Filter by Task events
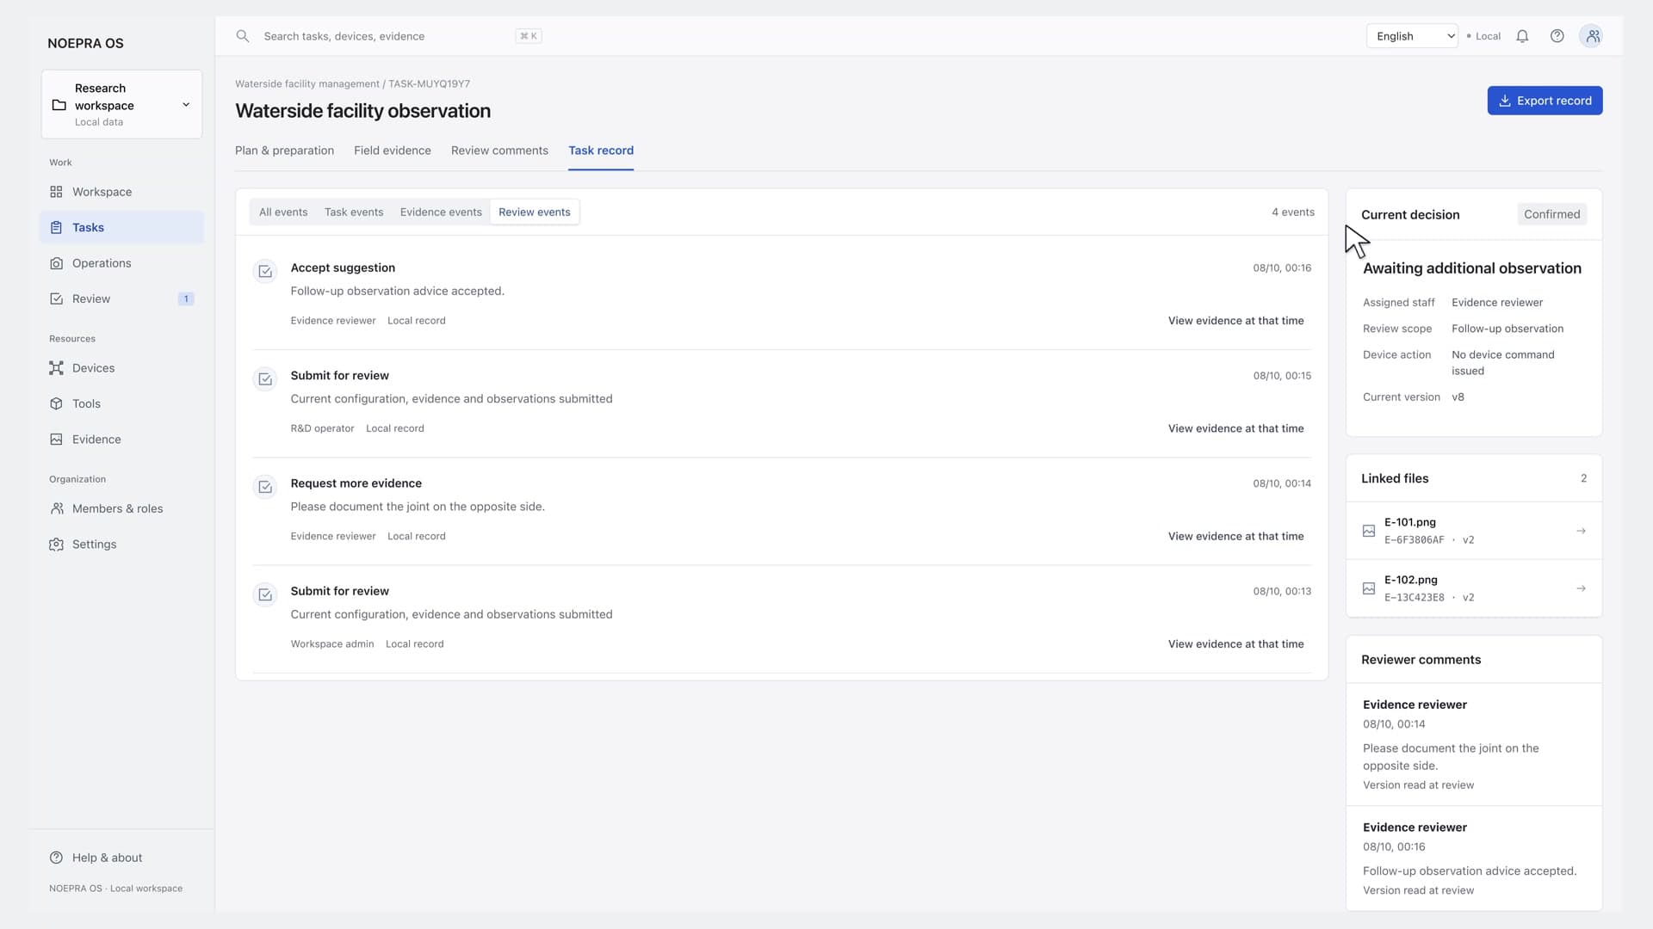This screenshot has width=1653, height=929. (x=354, y=212)
